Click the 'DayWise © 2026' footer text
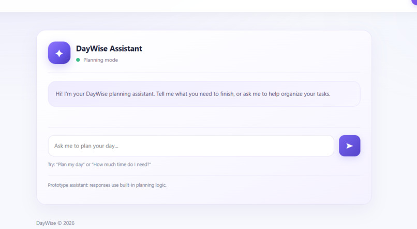The height and width of the screenshot is (229, 417). tap(55, 223)
